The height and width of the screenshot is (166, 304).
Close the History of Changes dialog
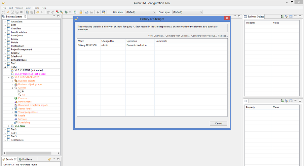pyautogui.click(x=227, y=18)
